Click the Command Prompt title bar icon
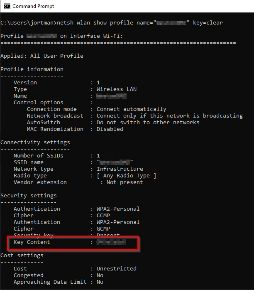The image size is (254, 290). click(x=7, y=6)
